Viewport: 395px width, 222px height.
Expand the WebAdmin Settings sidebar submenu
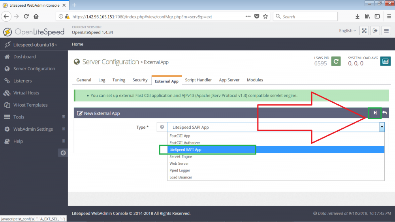coord(64,129)
